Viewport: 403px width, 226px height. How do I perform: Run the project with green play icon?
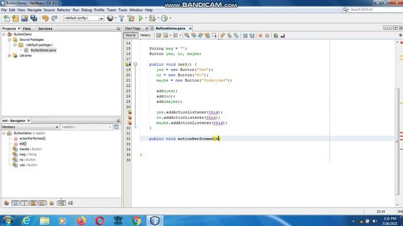click(x=141, y=18)
